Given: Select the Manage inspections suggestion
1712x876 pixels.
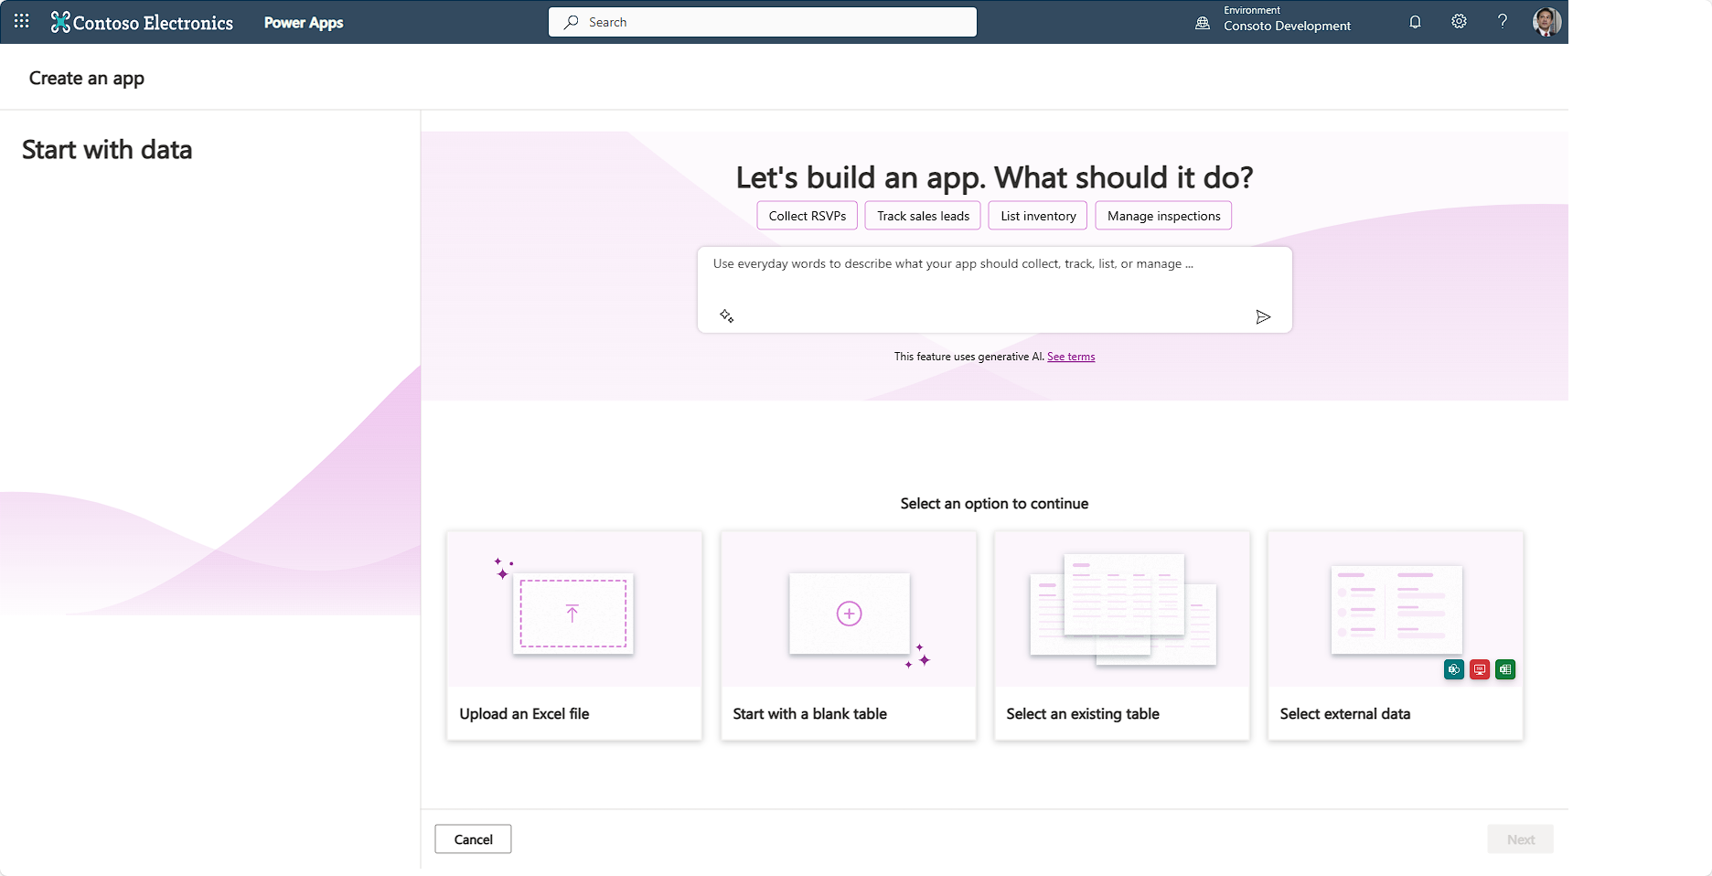Looking at the screenshot, I should point(1163,216).
